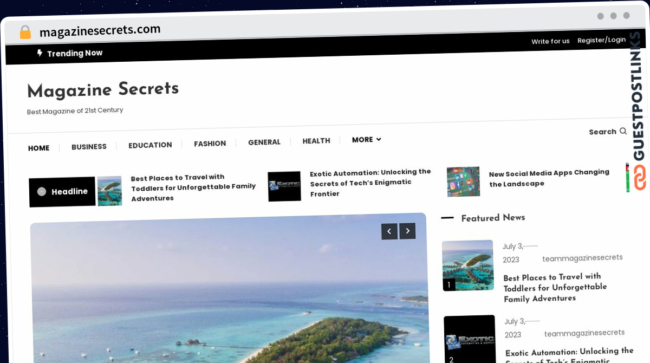Click the Magazine Secrets site title
This screenshot has width=650, height=363.
[x=103, y=89]
